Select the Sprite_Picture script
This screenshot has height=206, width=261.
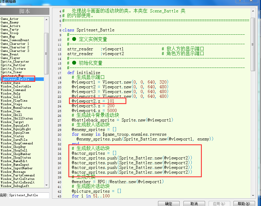pyautogui.click(x=13, y=68)
